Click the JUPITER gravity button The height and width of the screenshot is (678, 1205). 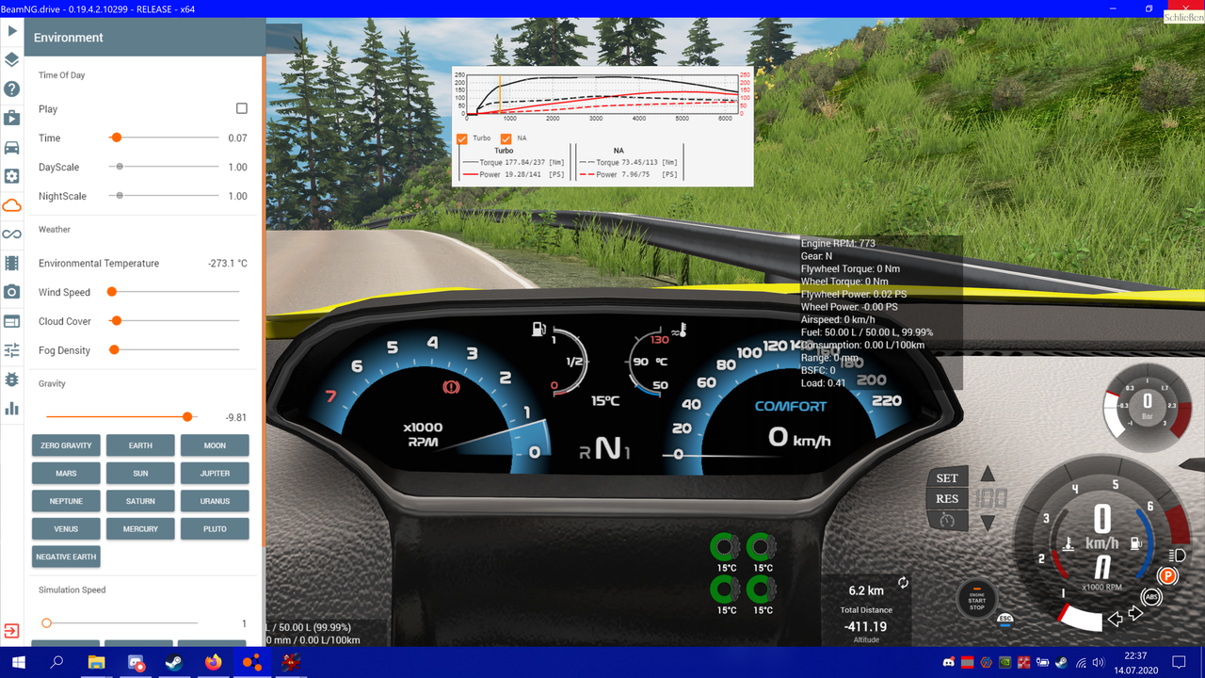[215, 473]
